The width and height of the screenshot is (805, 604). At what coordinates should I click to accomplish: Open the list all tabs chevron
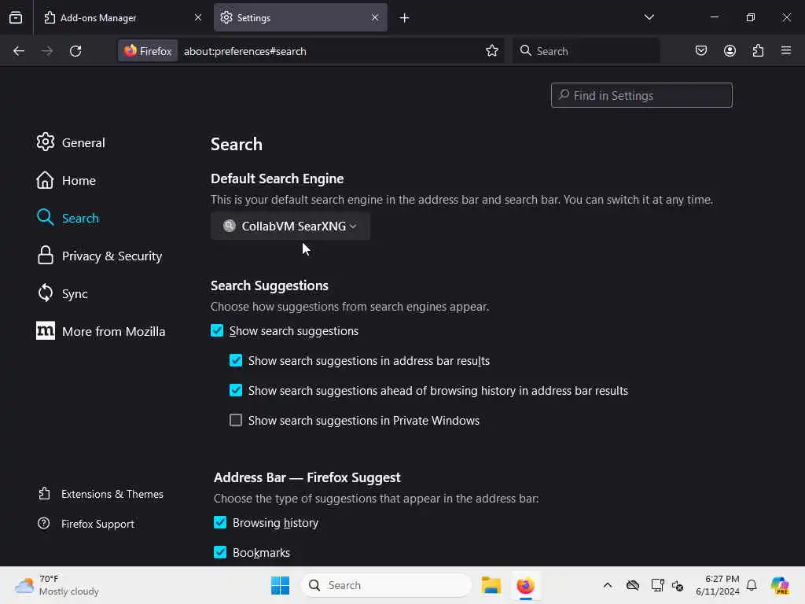(649, 17)
